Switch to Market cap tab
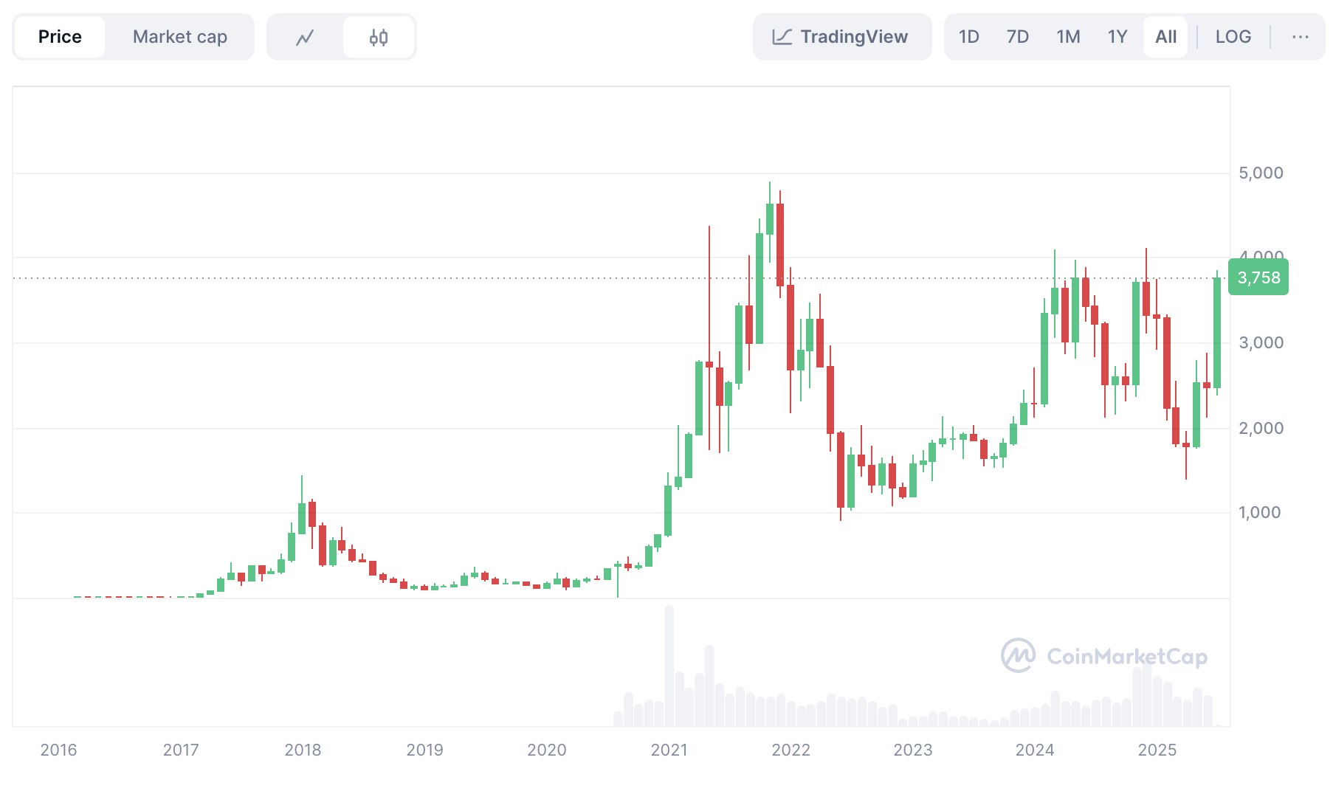The height and width of the screenshot is (794, 1333). (179, 37)
